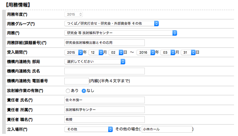Click the 用務詳細(課題番号) text field
The width and height of the screenshot is (238, 136).
[104, 42]
